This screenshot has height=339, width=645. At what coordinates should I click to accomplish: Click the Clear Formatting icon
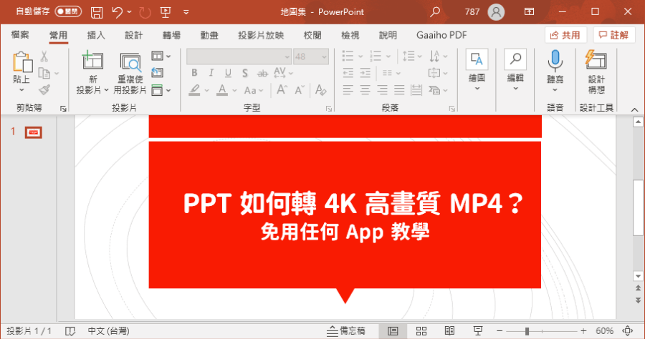click(321, 90)
